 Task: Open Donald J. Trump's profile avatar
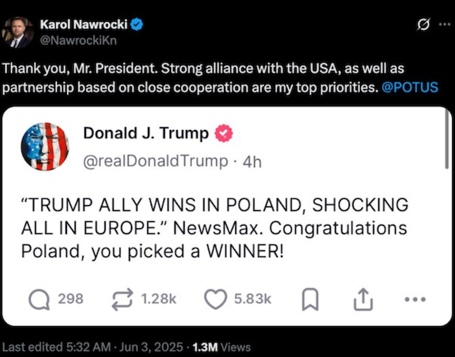pyautogui.click(x=44, y=146)
